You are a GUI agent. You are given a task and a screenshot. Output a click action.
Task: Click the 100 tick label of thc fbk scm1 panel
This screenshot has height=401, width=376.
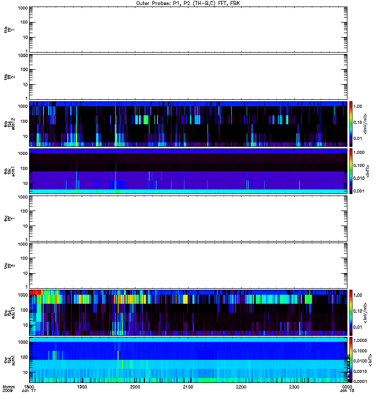[24, 357]
